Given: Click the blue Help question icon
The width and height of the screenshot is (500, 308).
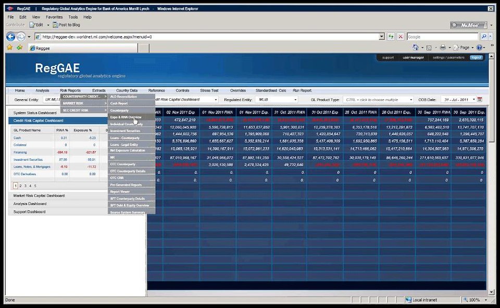Looking at the screenshot, I should (x=479, y=48).
